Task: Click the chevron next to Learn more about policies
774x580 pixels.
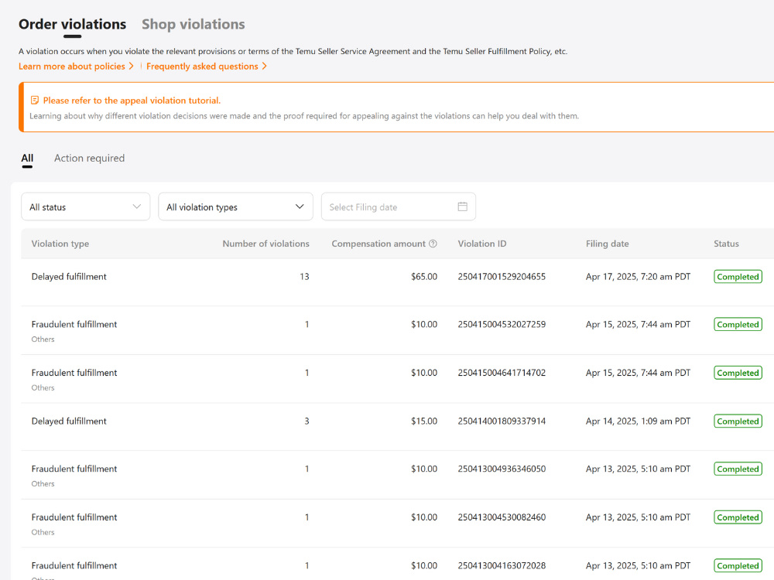Action: 132,66
